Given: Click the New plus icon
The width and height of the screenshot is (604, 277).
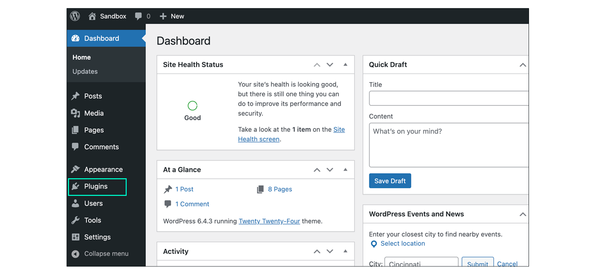Looking at the screenshot, I should tap(163, 16).
